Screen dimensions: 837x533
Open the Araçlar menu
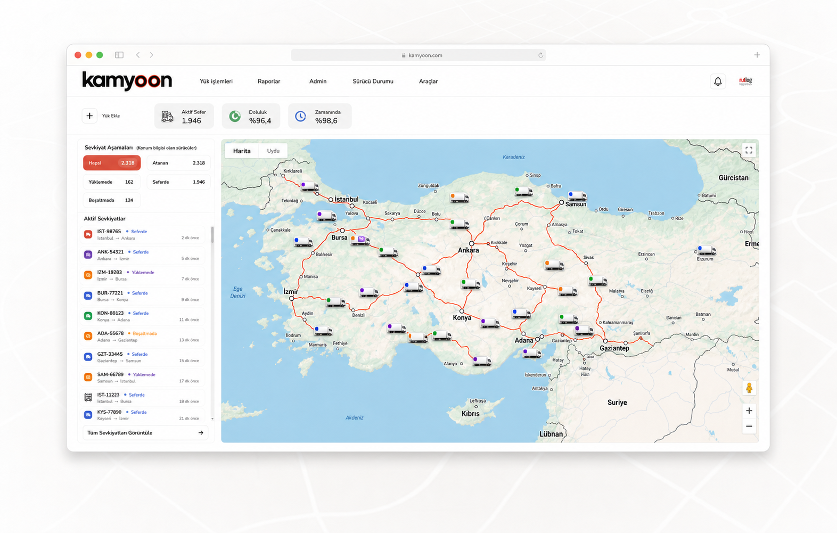(428, 81)
